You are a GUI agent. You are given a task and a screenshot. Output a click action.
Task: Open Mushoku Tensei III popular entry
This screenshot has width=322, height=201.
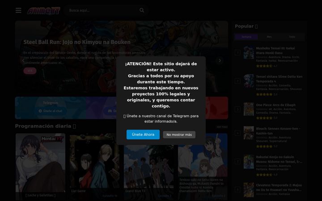pos(275,50)
